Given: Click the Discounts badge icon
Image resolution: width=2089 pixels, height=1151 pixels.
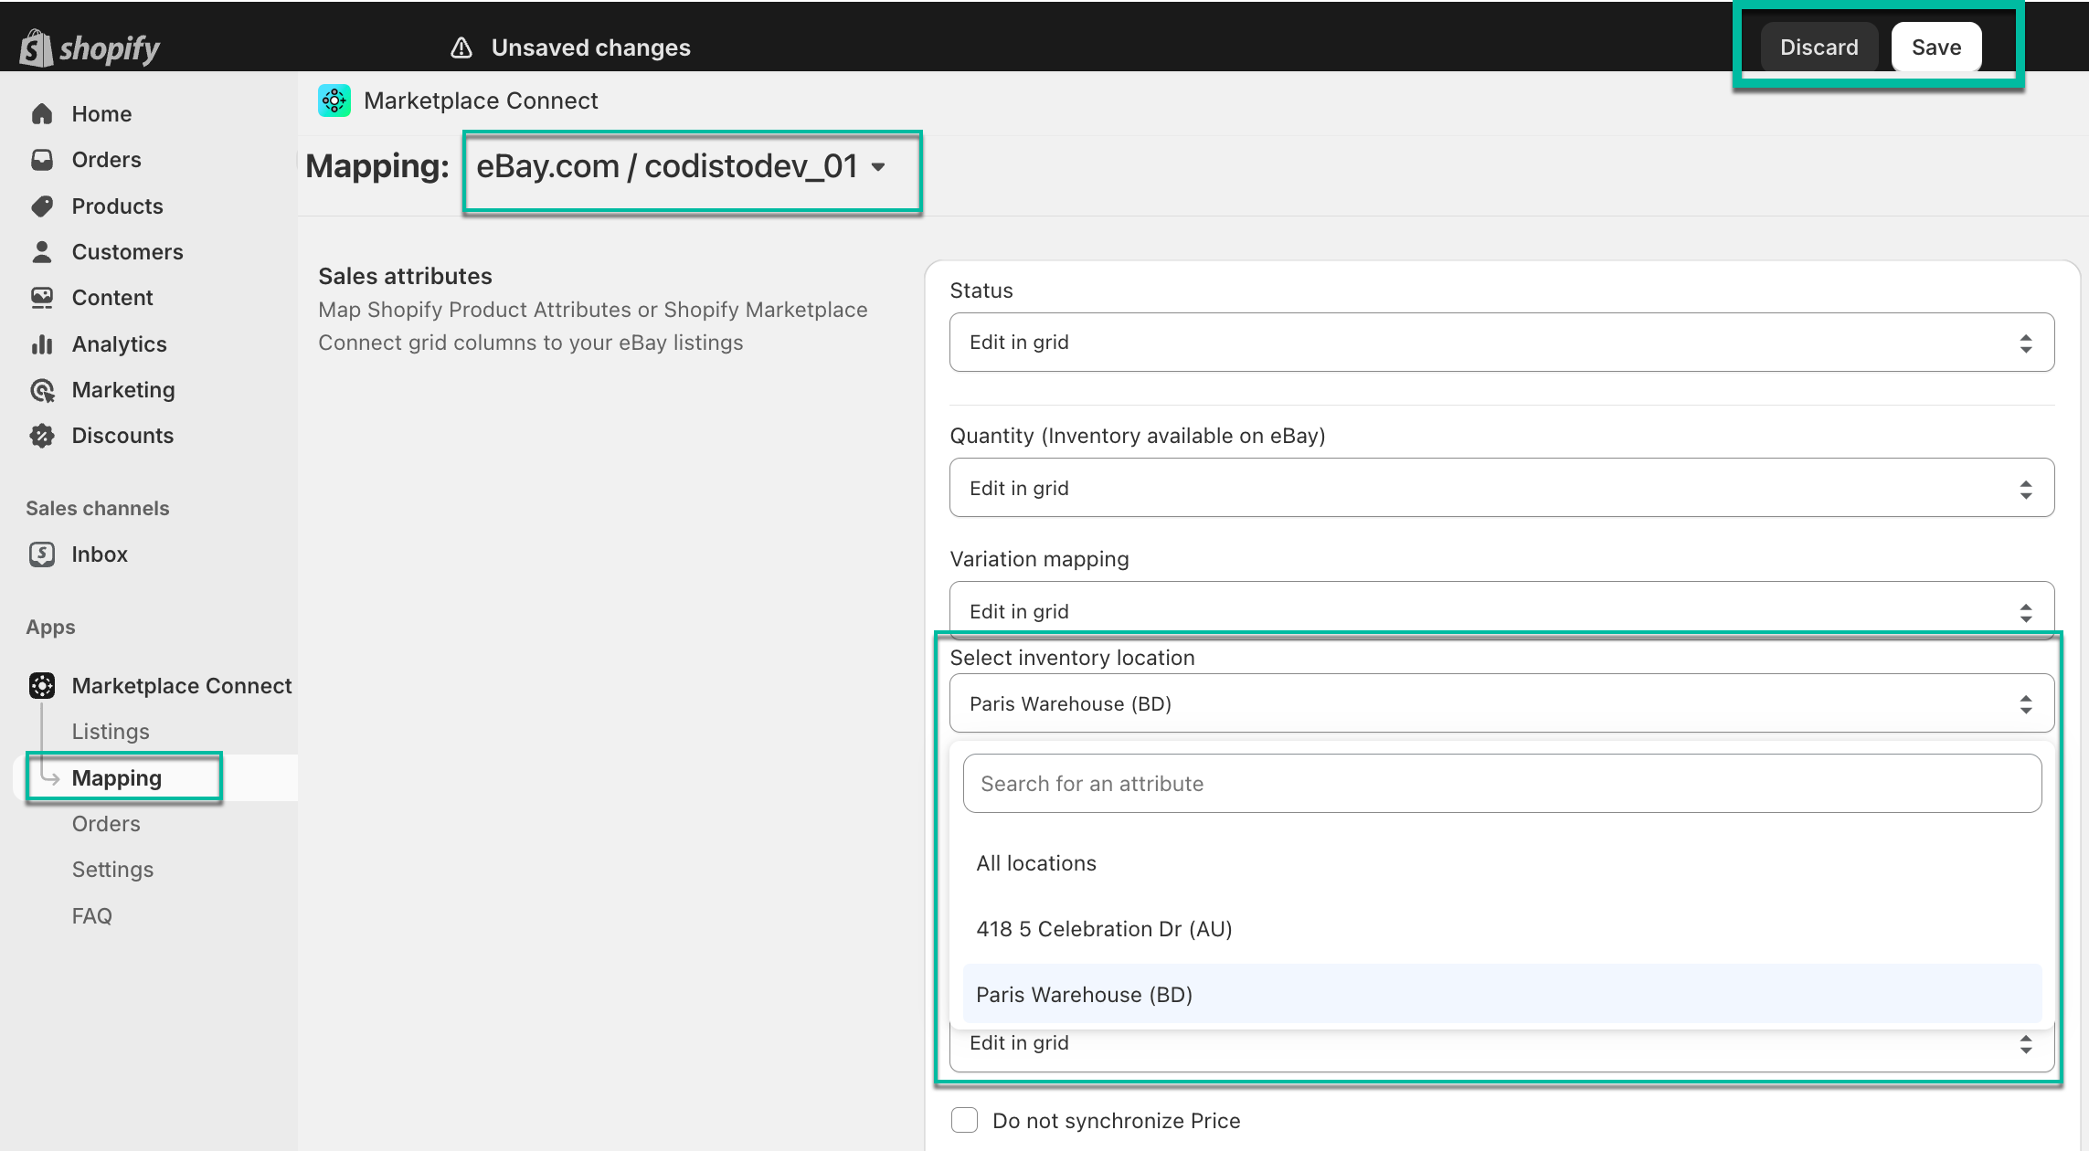Looking at the screenshot, I should pyautogui.click(x=42, y=436).
